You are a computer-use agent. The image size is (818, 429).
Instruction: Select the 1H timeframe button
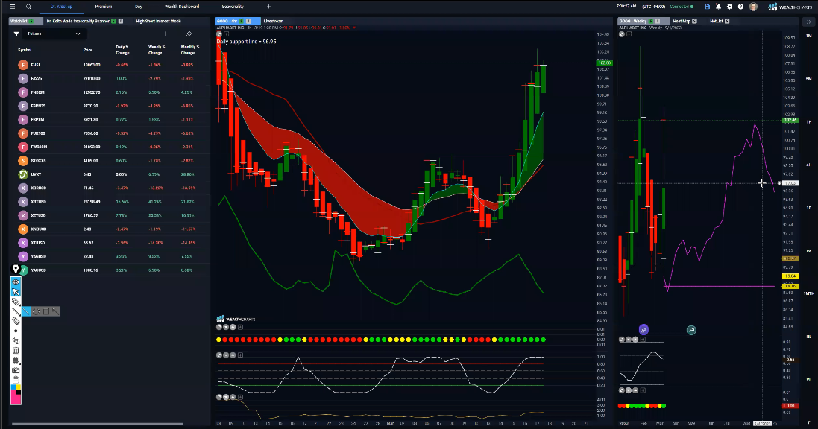click(809, 122)
